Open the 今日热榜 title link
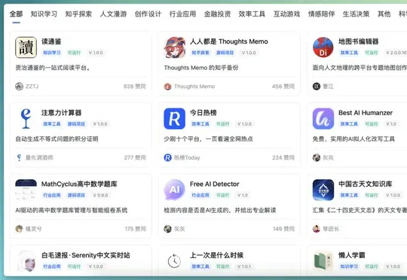The width and height of the screenshot is (407, 280). tap(203, 113)
